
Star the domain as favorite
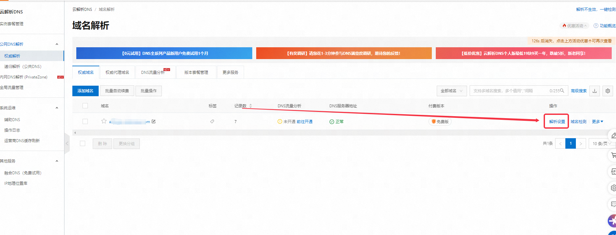point(104,121)
